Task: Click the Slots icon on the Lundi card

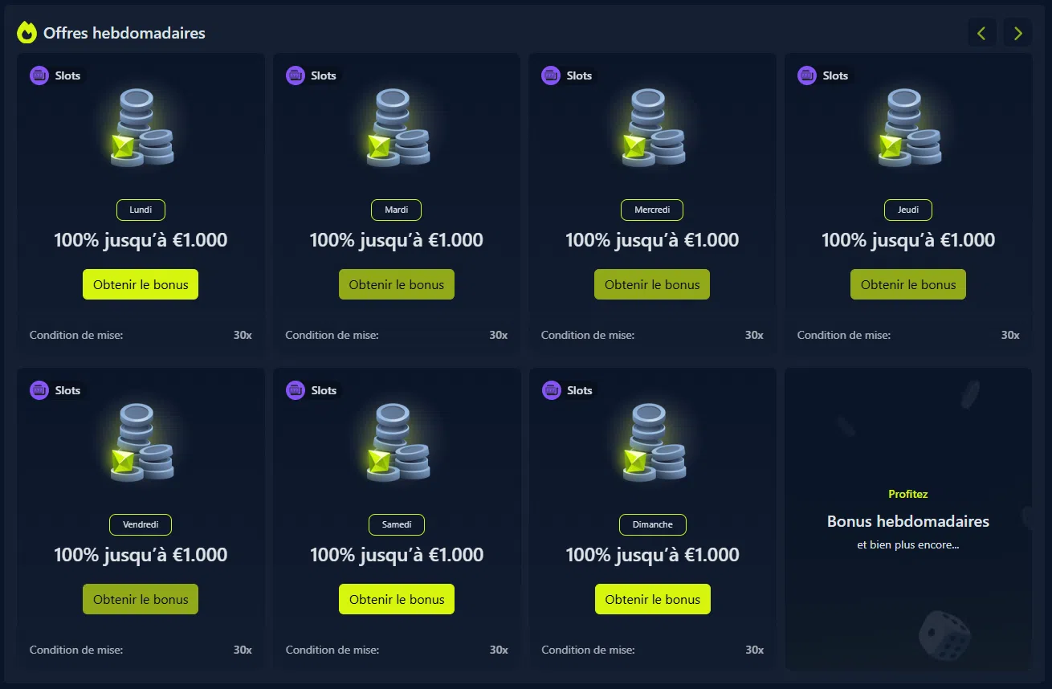Action: point(39,75)
